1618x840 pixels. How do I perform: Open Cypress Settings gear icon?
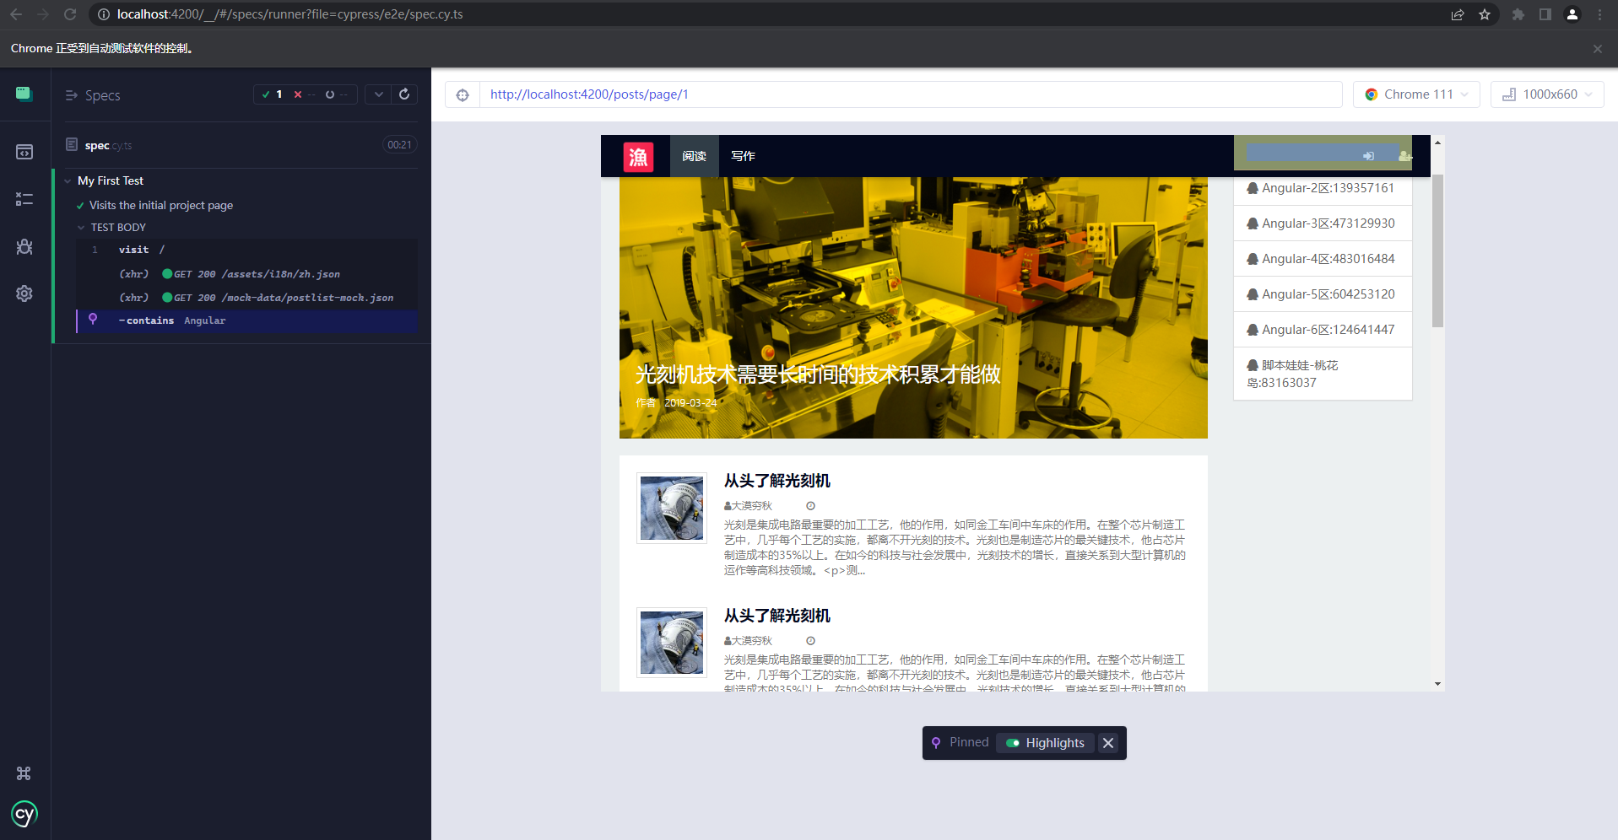point(24,293)
